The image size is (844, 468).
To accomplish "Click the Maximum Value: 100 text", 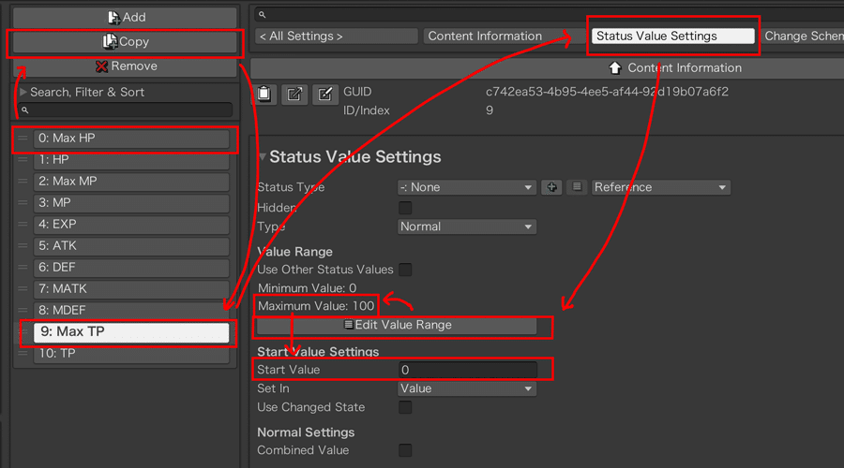I will (x=316, y=306).
